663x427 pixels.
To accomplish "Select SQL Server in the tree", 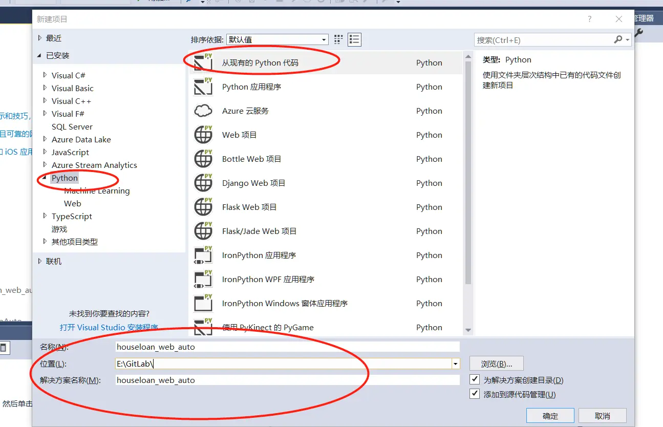I will (x=72, y=126).
